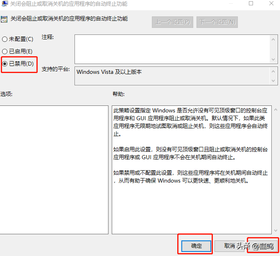Maximize the policy dialog window
This screenshot has width=280, height=256.
pos(251,4)
